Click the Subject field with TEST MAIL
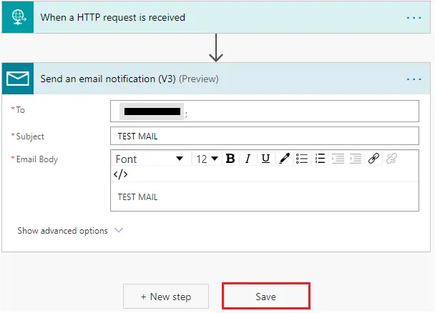The image size is (435, 313). point(265,136)
